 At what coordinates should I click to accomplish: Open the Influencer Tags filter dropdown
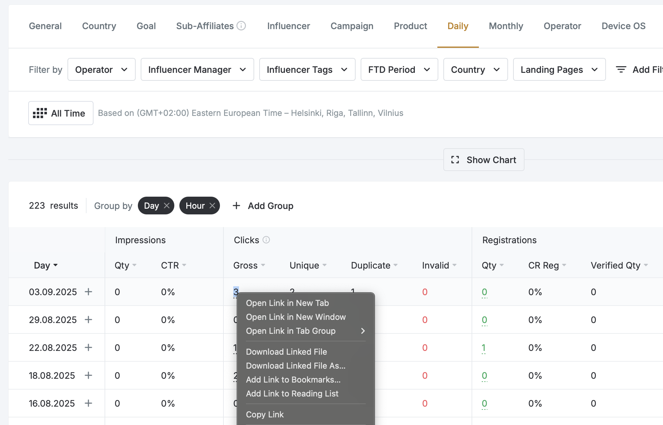307,69
